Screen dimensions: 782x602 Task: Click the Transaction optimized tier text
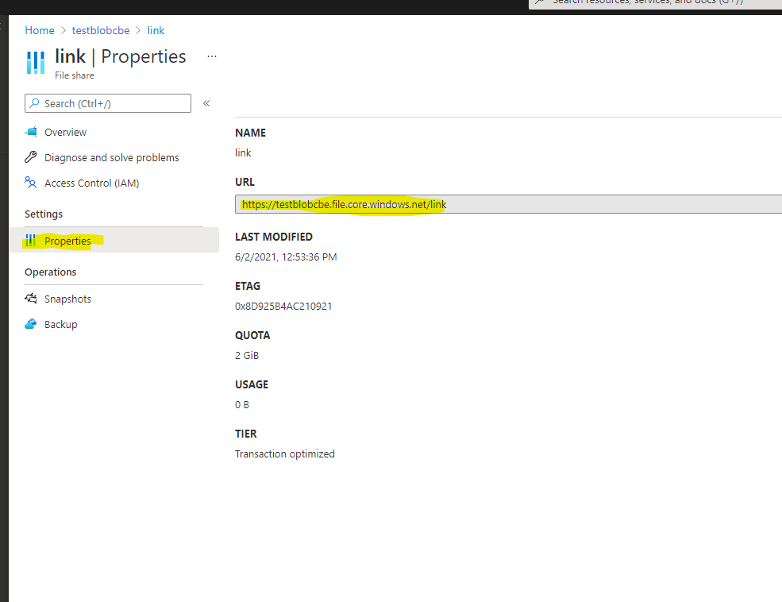pos(285,453)
